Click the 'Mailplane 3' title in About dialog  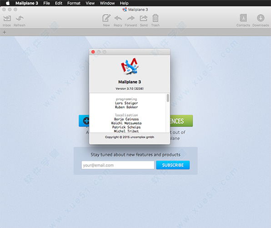pos(130,82)
